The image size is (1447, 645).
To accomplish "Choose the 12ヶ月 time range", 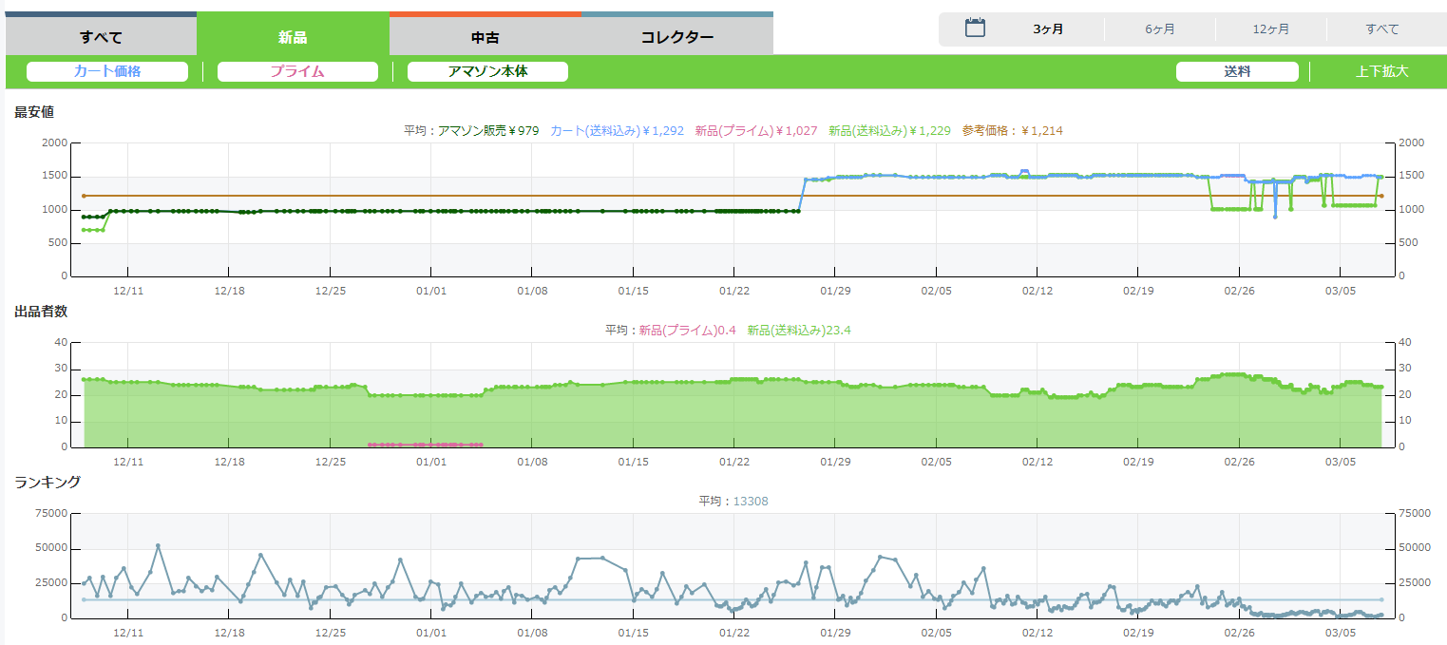I will click(1271, 29).
